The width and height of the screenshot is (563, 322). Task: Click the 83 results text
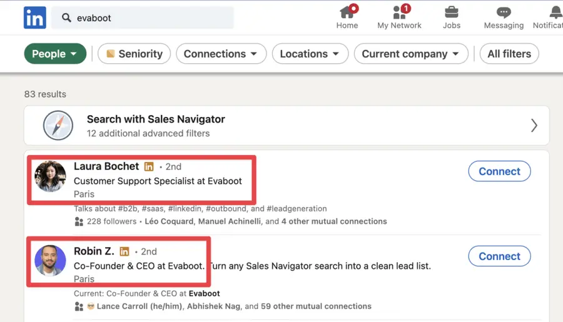tap(45, 94)
